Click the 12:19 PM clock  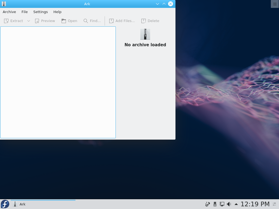255,204
